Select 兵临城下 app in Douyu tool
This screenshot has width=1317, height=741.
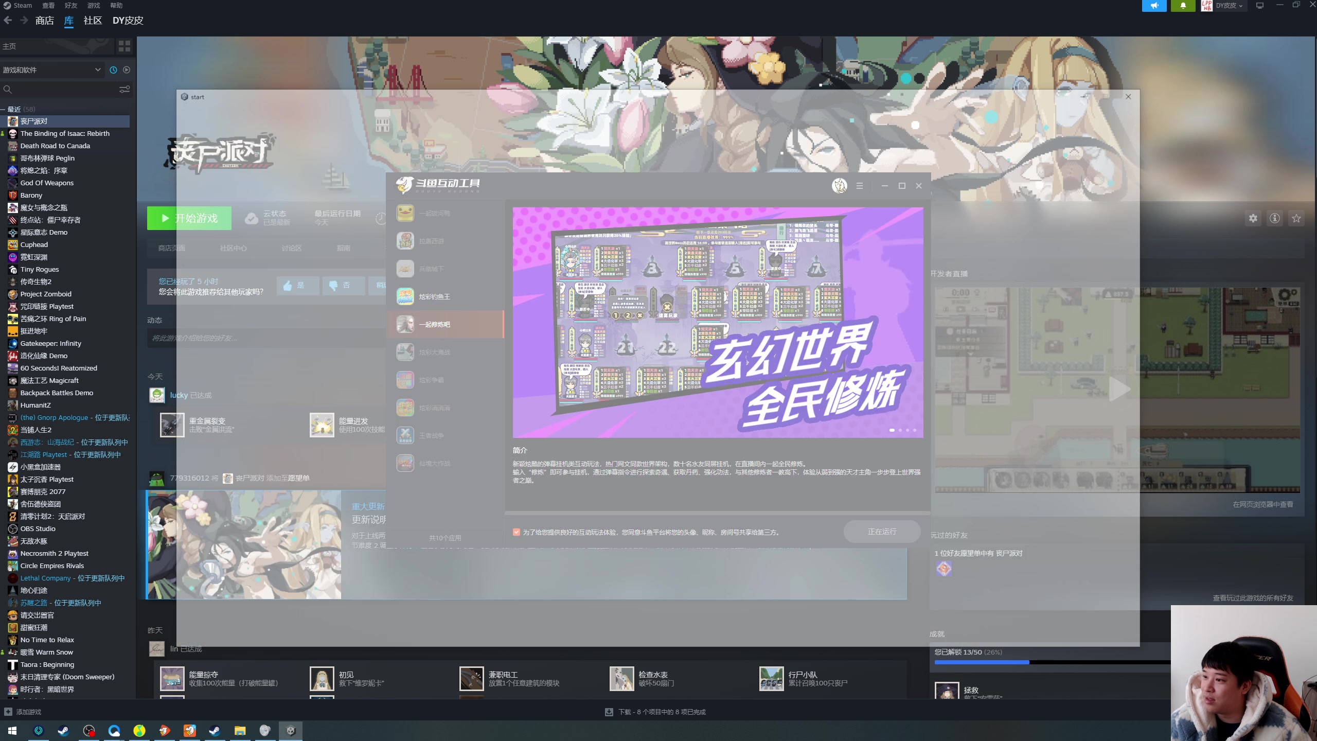pos(445,269)
